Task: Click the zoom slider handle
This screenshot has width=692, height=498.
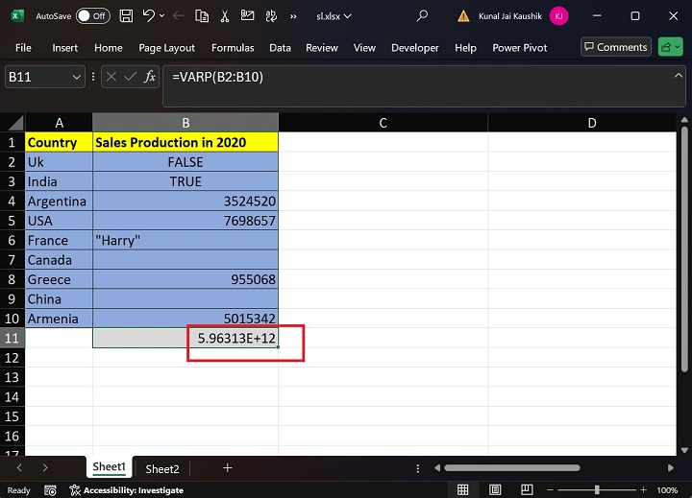Action: pos(597,489)
